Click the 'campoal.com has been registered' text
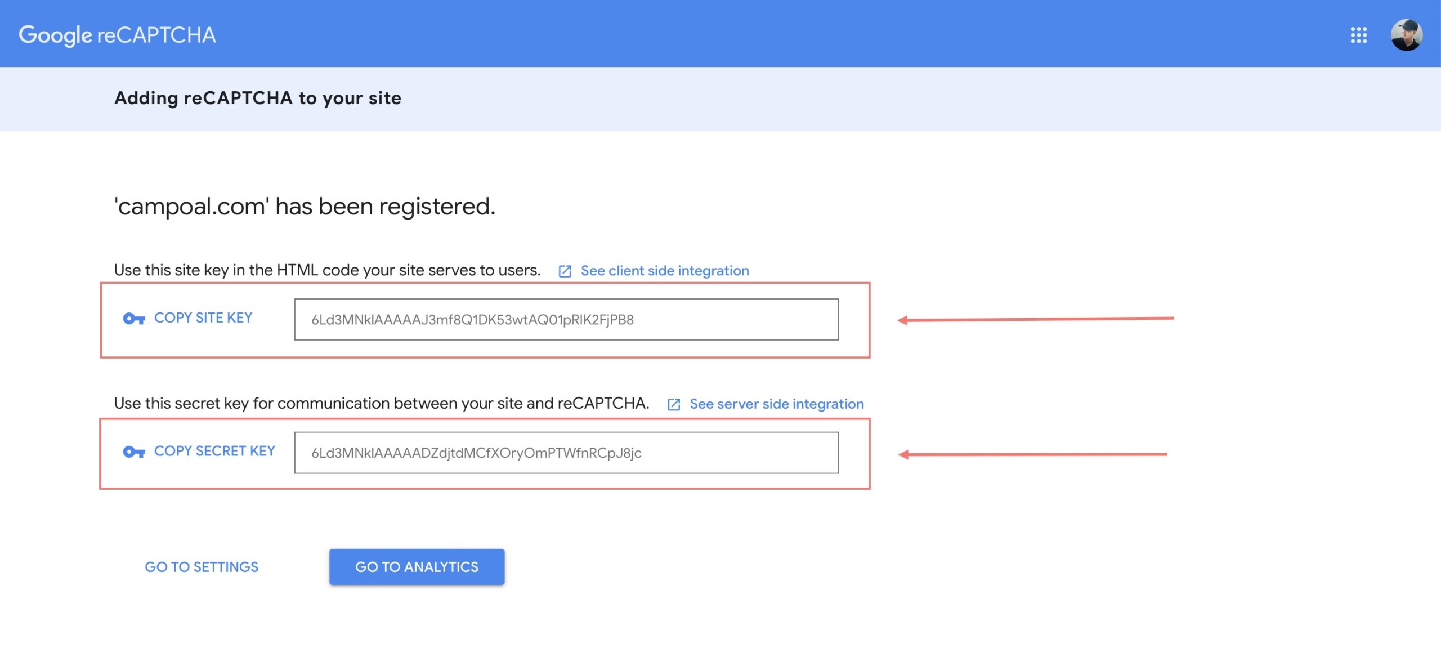 [304, 206]
